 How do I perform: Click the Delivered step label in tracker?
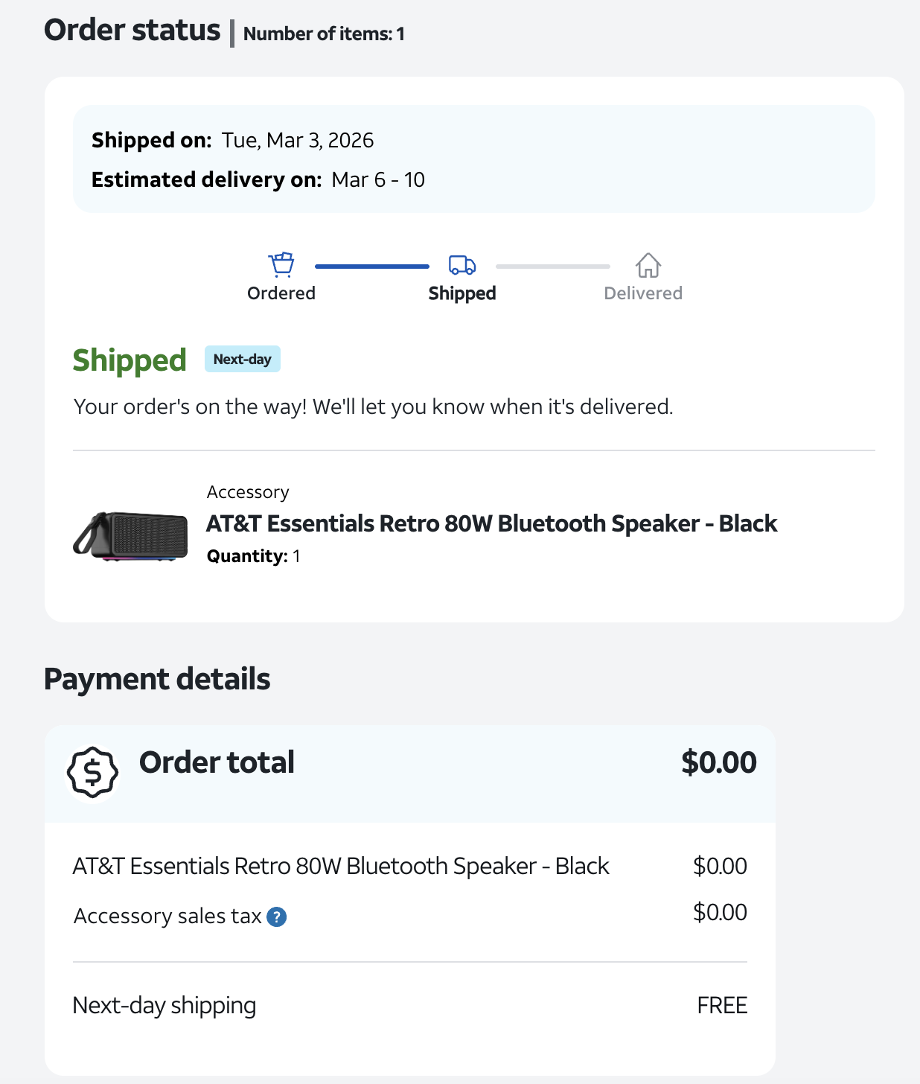pyautogui.click(x=643, y=293)
